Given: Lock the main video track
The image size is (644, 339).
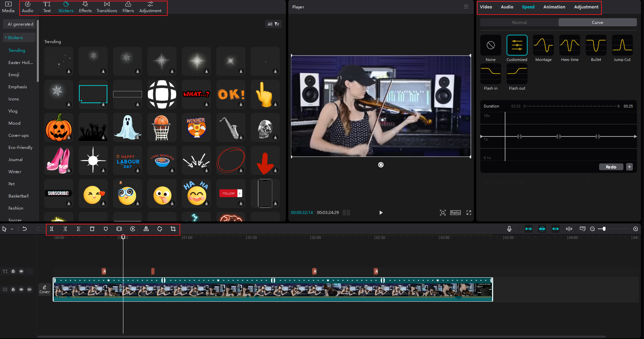Looking at the screenshot, I should [13, 290].
